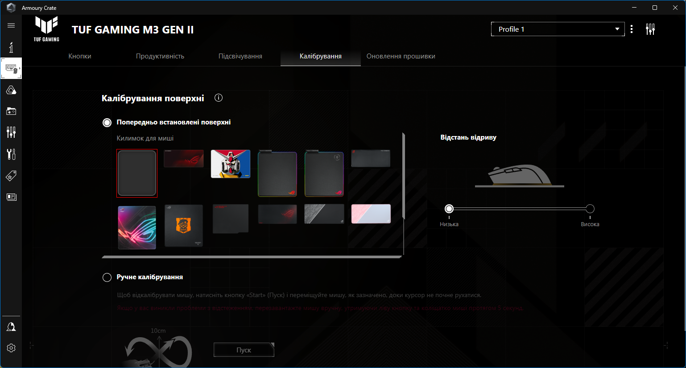Open the Оновлення прошивки tab
Screen dimensions: 686x368
(401, 56)
